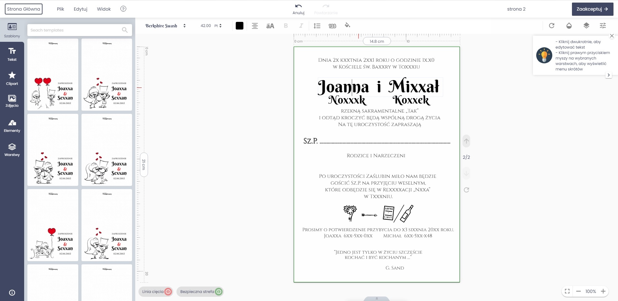Open the Elementy panel
618x301 pixels.
pyautogui.click(x=12, y=126)
